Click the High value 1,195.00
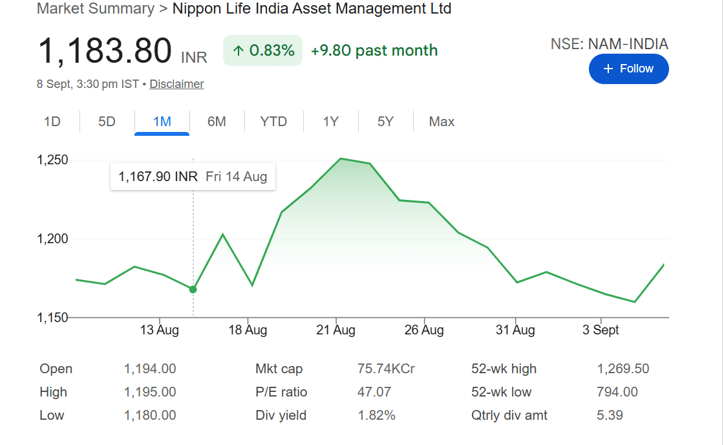Image resolution: width=724 pixels, height=445 pixels. [149, 392]
